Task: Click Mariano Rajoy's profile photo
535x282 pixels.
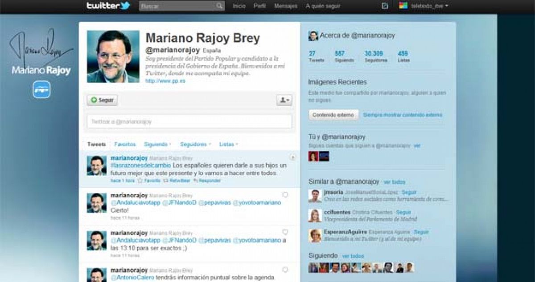Action: coord(113,56)
